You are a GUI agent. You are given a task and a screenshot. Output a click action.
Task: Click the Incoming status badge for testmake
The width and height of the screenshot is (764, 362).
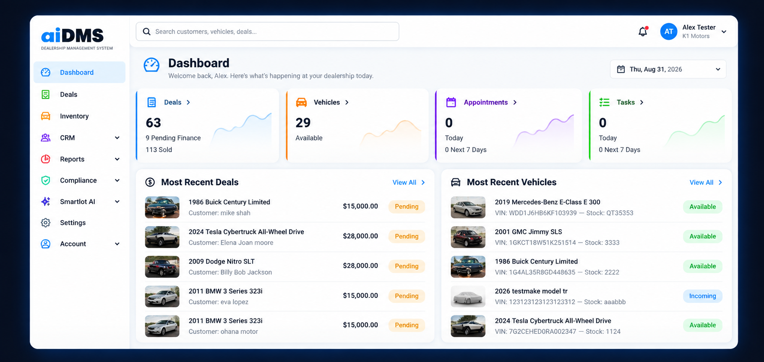pos(702,296)
